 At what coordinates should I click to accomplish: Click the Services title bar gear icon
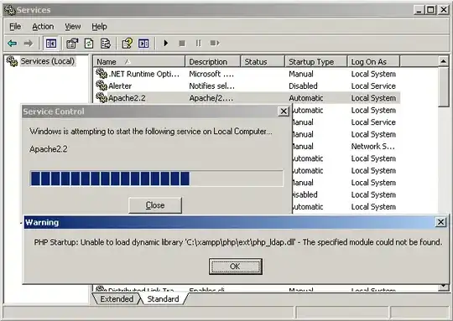pyautogui.click(x=9, y=10)
